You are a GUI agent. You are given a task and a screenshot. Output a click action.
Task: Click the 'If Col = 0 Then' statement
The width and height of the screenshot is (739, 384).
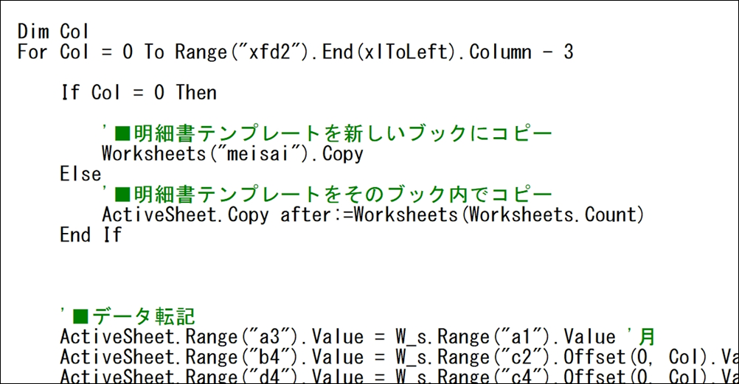point(139,92)
